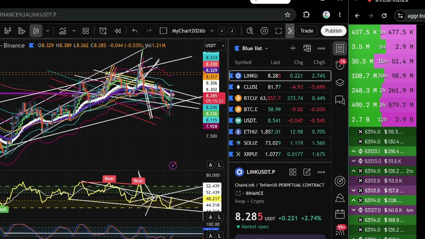
Task: Sort the watchlist by the Last column
Action: tap(275, 62)
